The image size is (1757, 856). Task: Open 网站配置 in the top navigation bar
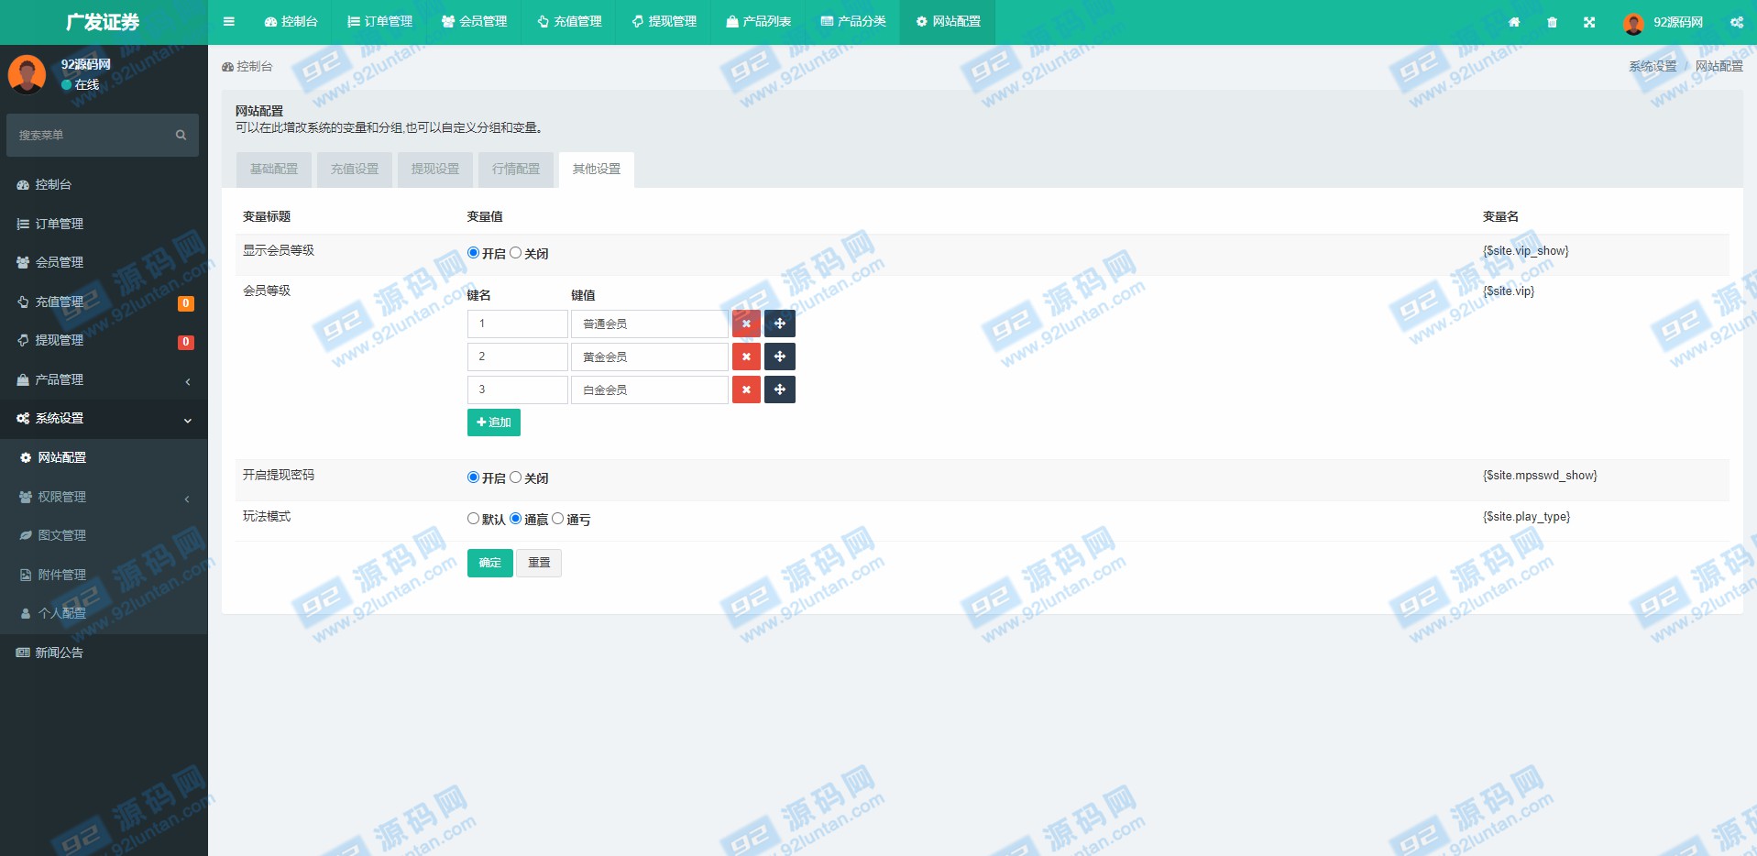tap(949, 22)
